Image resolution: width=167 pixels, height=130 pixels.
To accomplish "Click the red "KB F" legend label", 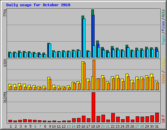I will pos(163,119).
